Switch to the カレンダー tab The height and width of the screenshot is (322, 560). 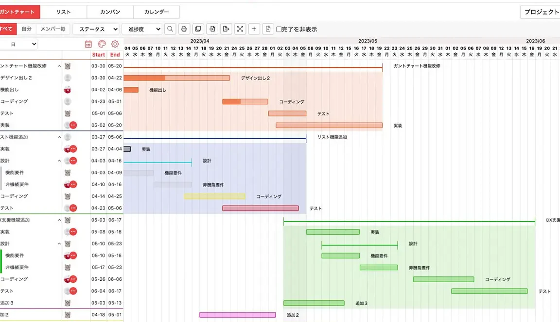click(157, 12)
